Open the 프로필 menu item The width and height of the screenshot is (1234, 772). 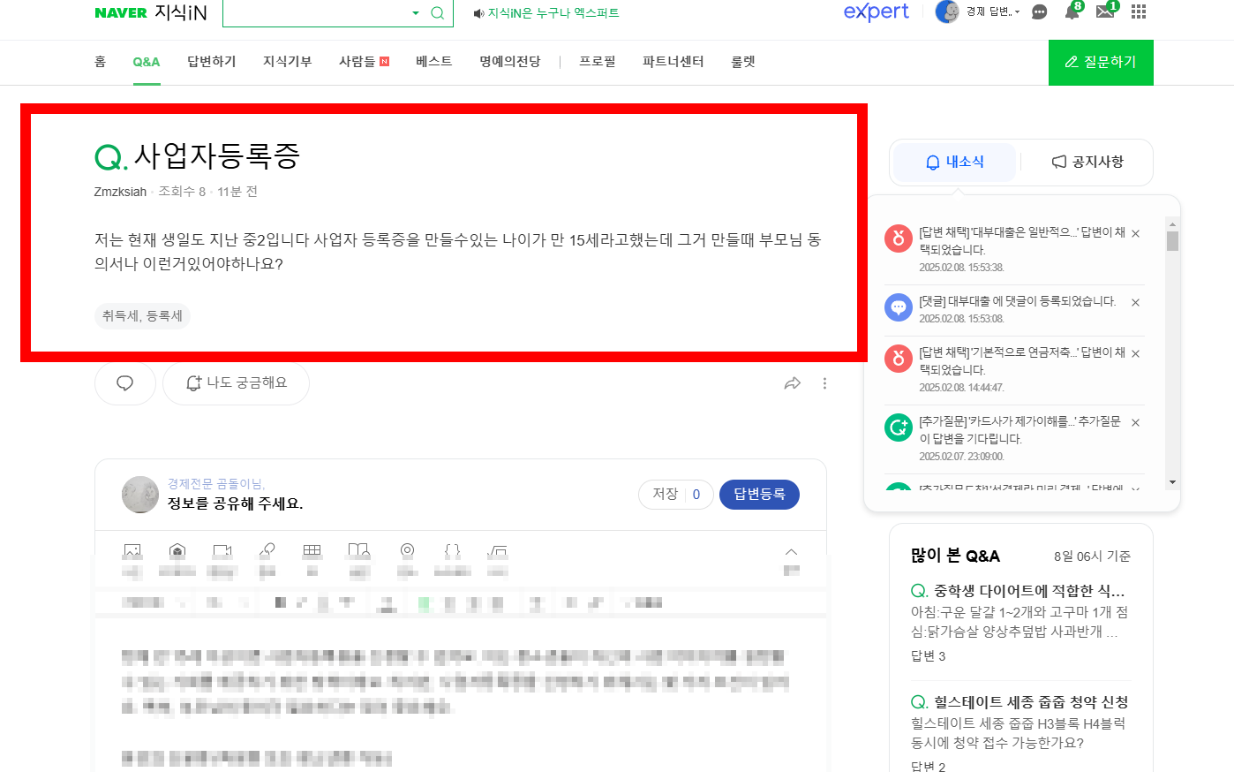(x=598, y=61)
